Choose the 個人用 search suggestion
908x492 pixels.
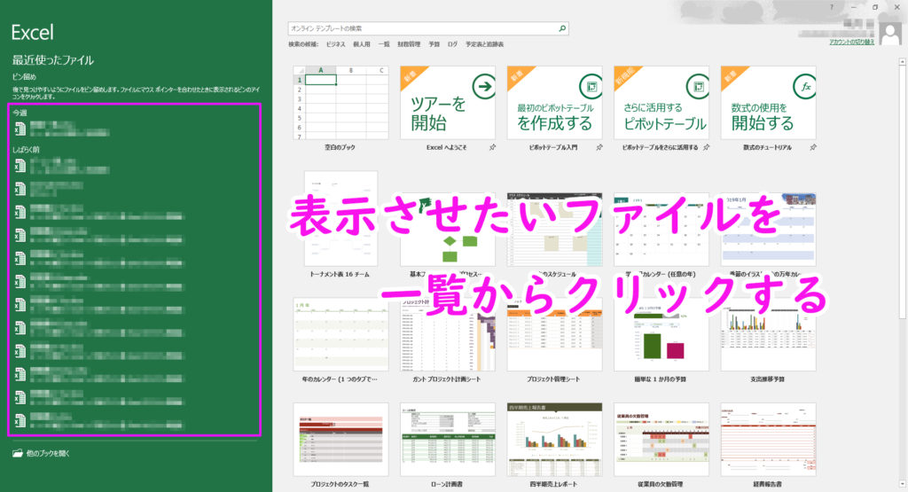click(x=362, y=44)
